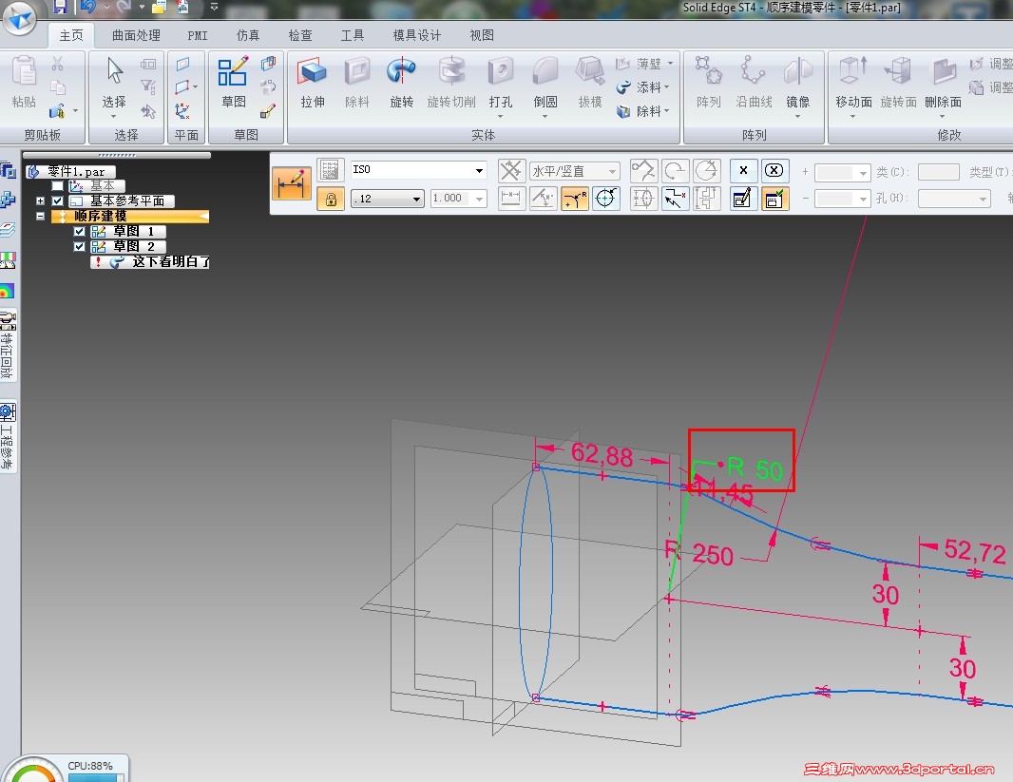Hide 草图 1 via its checkbox
The height and width of the screenshot is (782, 1013).
80,231
